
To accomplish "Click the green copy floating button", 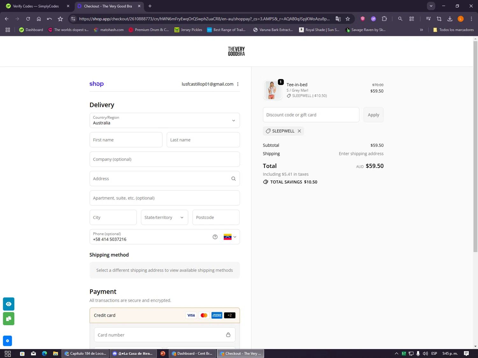I will pyautogui.click(x=9, y=319).
